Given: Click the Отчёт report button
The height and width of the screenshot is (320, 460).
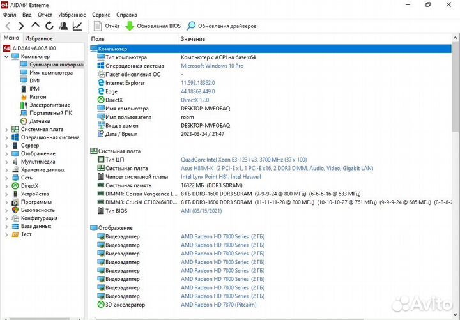Looking at the screenshot, I should pos(107,26).
